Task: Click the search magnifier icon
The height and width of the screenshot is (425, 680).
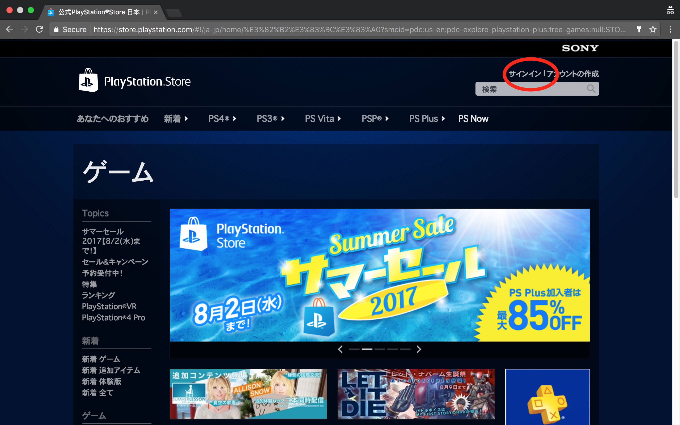Action: point(591,89)
